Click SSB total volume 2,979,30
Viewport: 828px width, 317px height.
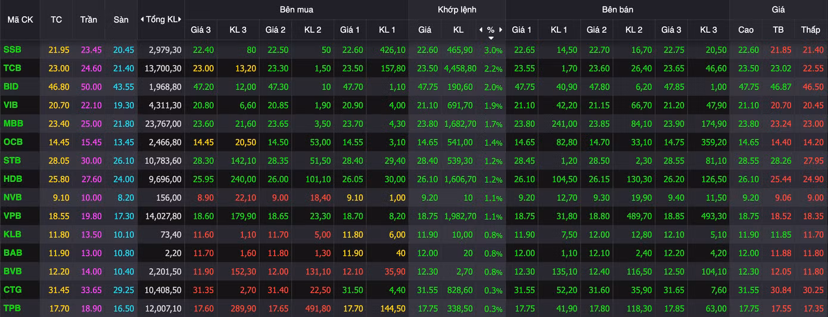point(165,50)
